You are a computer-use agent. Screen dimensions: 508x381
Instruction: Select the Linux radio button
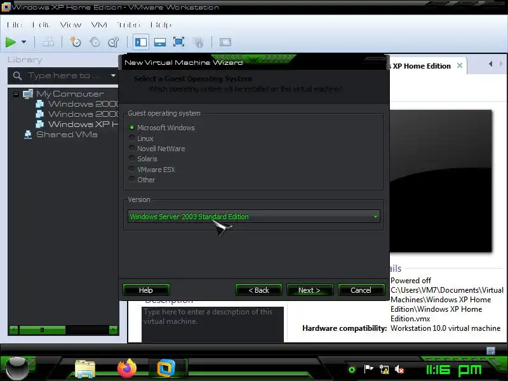pos(132,138)
